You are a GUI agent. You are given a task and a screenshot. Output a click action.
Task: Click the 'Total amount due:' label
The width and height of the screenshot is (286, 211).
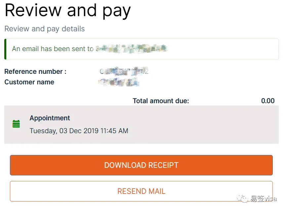(161, 101)
